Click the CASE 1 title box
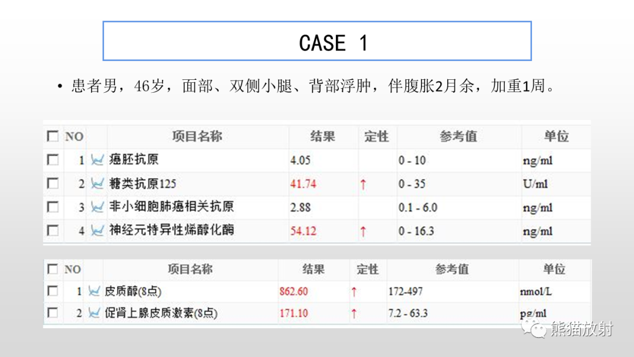This screenshot has height=357, width=634. point(317,41)
